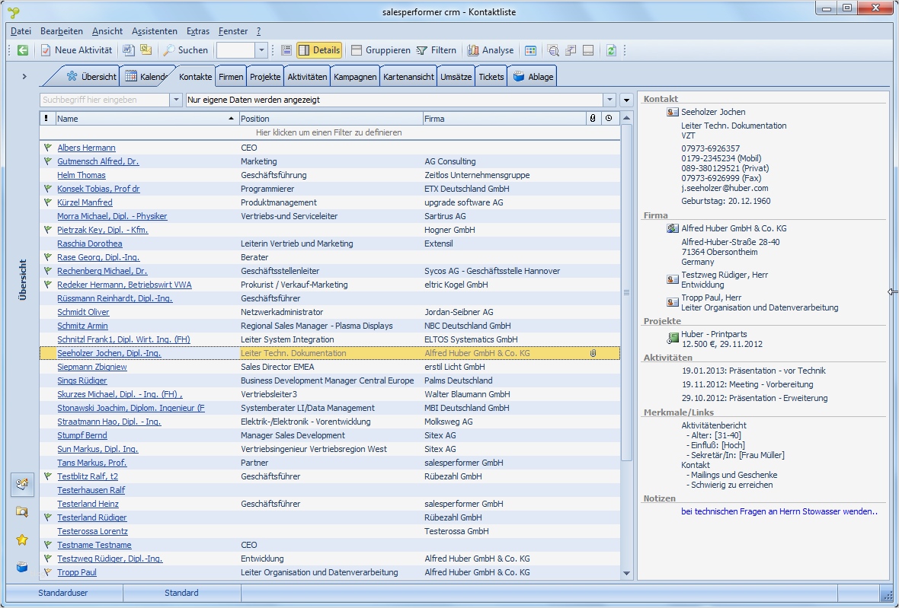Click the blue Ablage box sidebar icon
Viewport: 899px width, 608px height.
pos(22,567)
